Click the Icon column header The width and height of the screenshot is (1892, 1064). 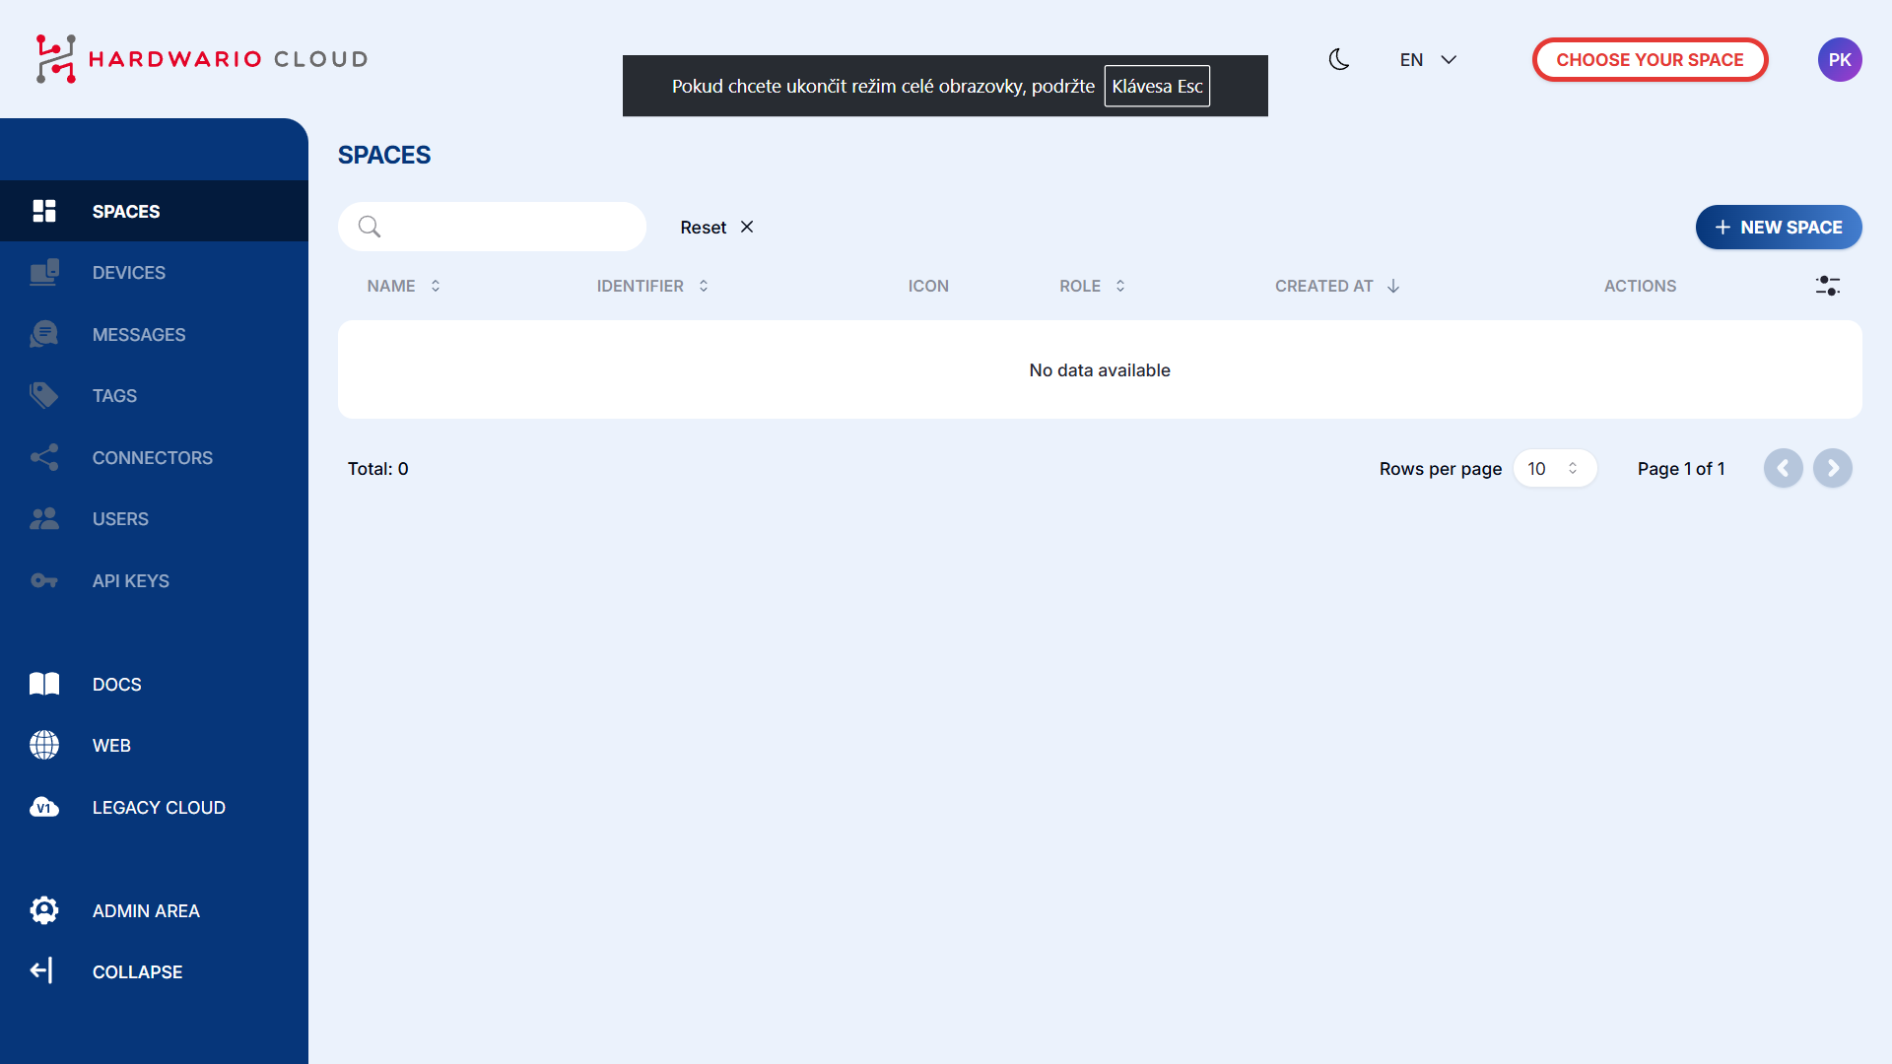(x=928, y=286)
